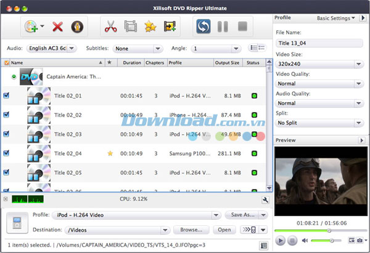Image resolution: width=370 pixels, height=253 pixels.
Task: Click the stars Effects icon
Action: point(150,26)
